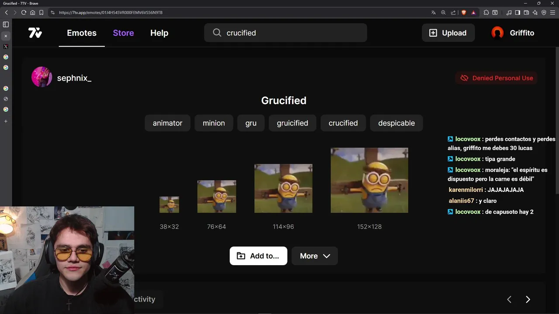Image resolution: width=559 pixels, height=314 pixels.
Task: Click the 7TV logo
Action: tap(35, 33)
